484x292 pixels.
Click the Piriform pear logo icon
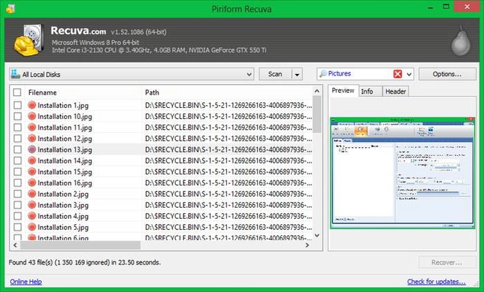click(460, 41)
